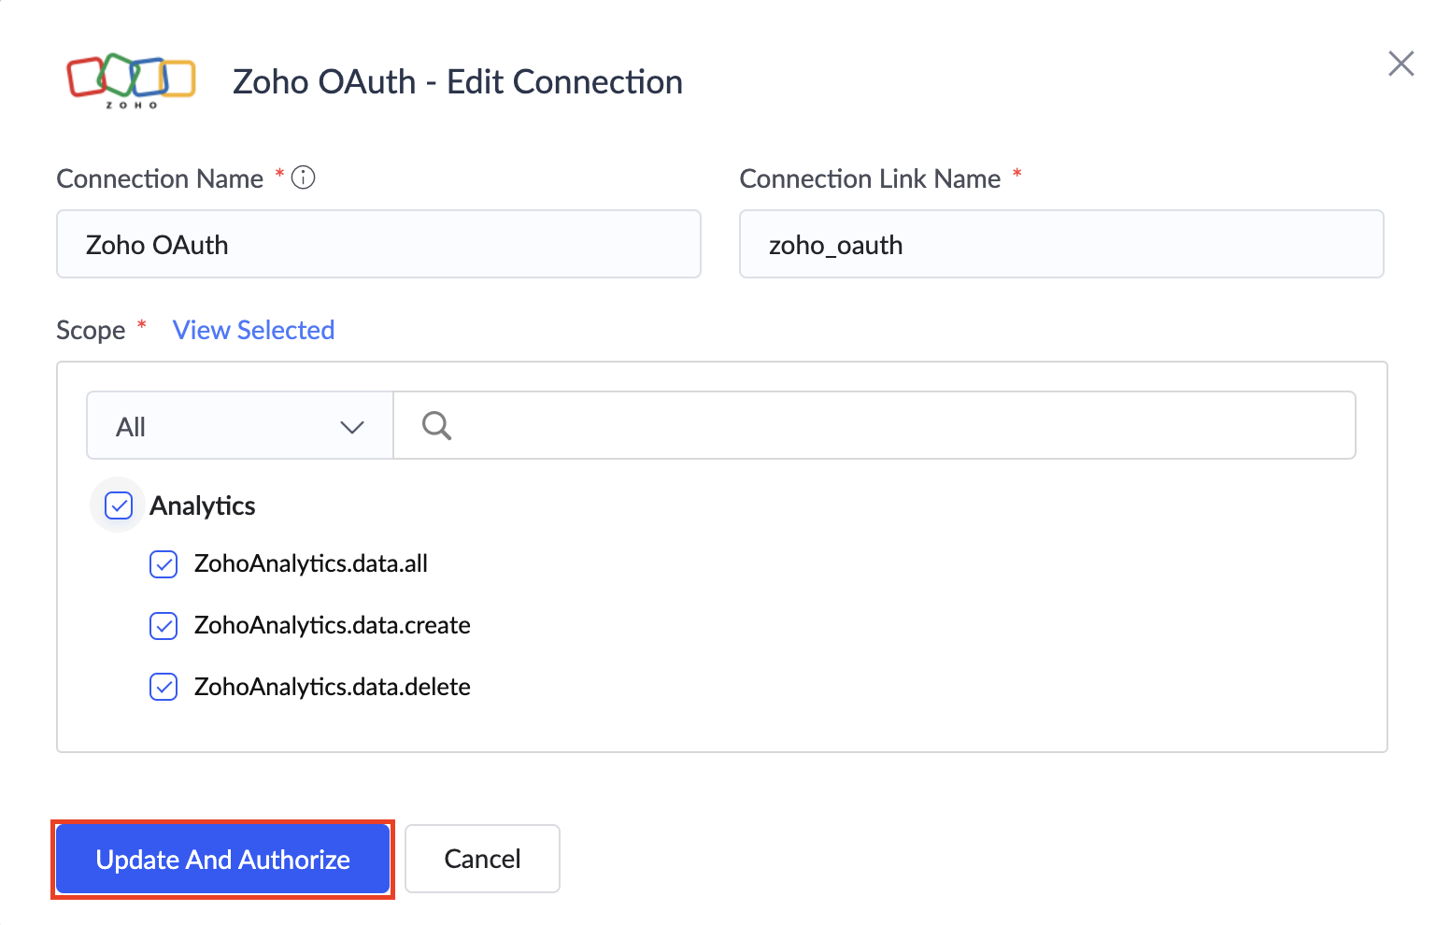The image size is (1450, 925).
Task: Select the Analytics group label
Action: (x=203, y=505)
